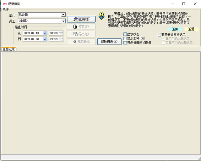Image resolution: width=201 pixels, height=161 pixels.
Task: Open the 修改日志 modification log
Action: [109, 42]
